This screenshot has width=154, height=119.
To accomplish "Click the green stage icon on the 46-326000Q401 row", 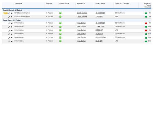I will click(x=60, y=37).
